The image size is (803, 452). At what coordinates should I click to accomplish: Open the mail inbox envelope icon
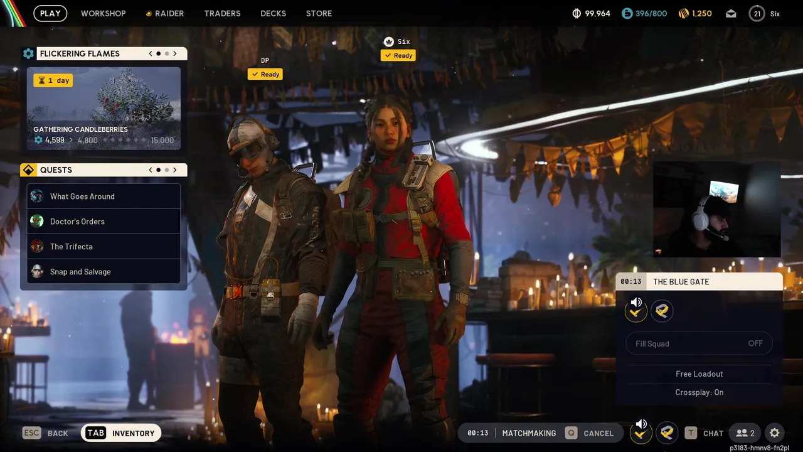(731, 13)
